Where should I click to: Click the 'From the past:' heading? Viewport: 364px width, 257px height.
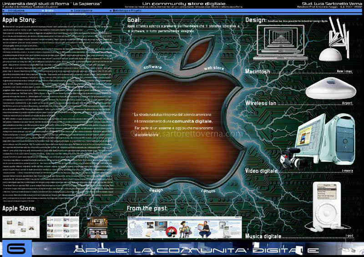(x=147, y=208)
